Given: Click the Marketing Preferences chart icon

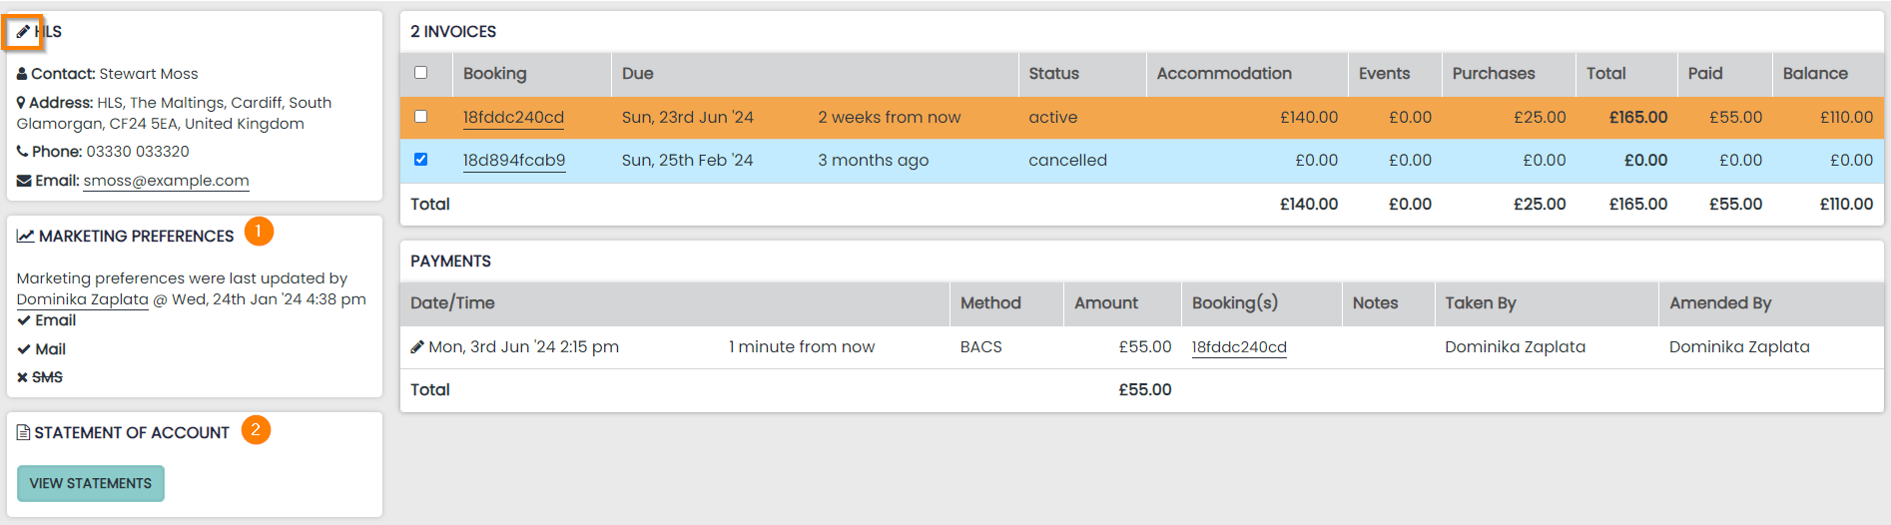Looking at the screenshot, I should [x=26, y=237].
